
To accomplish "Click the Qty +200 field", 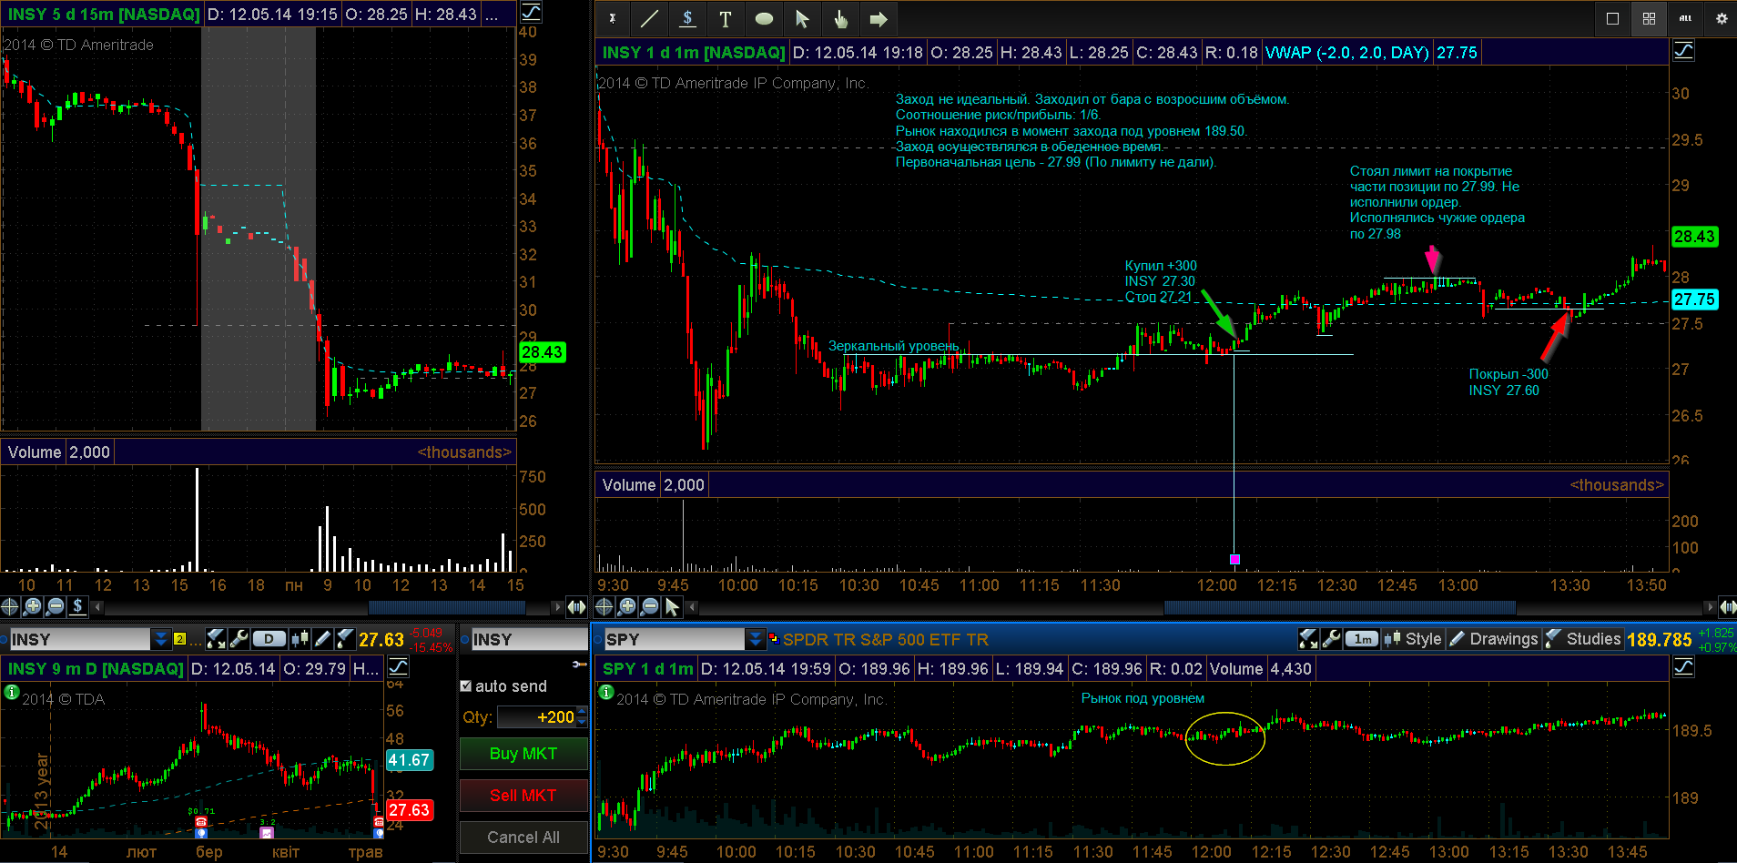I will (x=537, y=717).
